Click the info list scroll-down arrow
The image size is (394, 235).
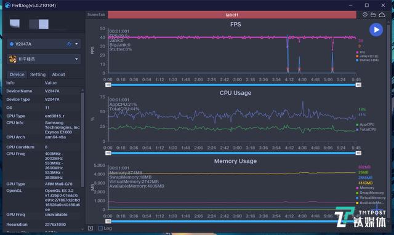pyautogui.click(x=82, y=229)
